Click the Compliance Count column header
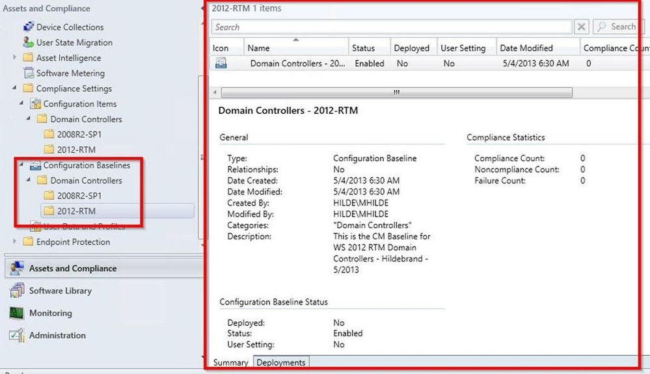The height and width of the screenshot is (374, 650). [615, 48]
